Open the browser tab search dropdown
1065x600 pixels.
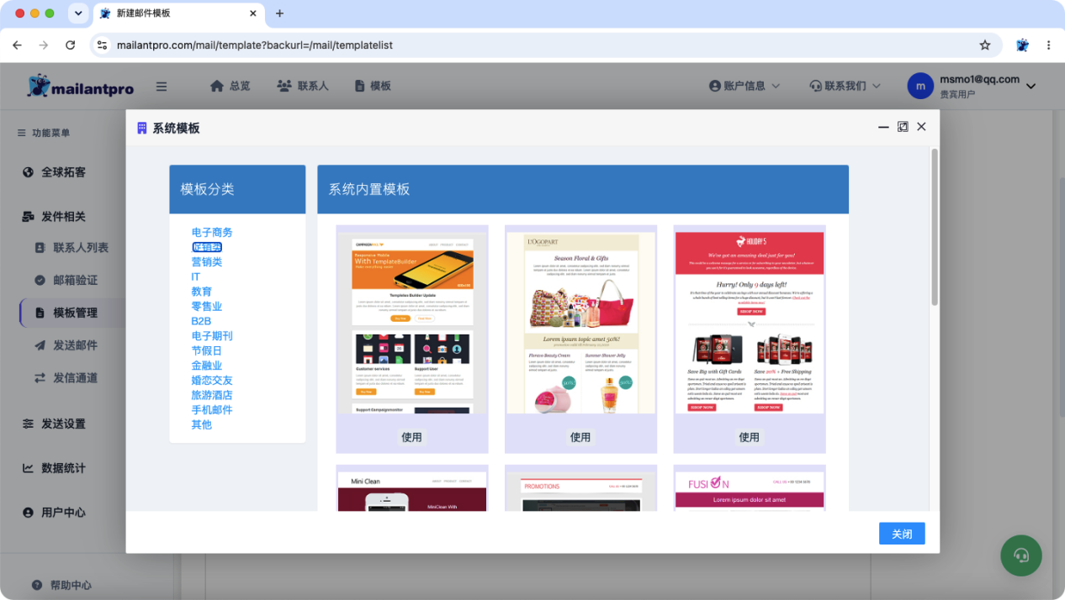[x=78, y=13]
